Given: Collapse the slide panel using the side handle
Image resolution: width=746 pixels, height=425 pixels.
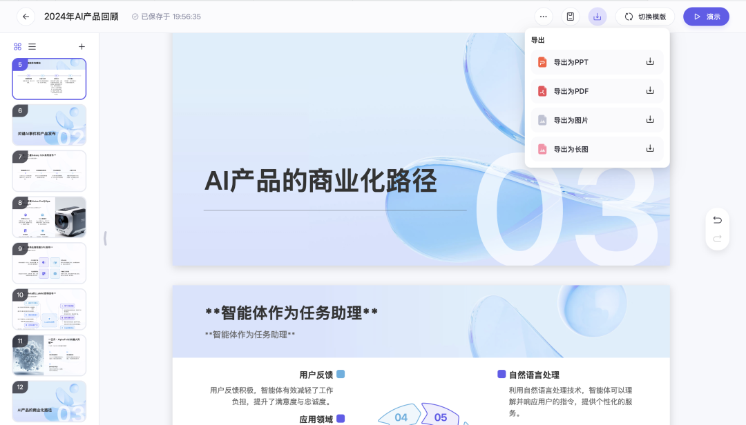Looking at the screenshot, I should 105,238.
